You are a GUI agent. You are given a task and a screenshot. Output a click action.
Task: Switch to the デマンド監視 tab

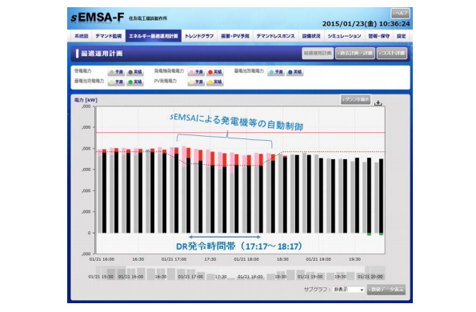pyautogui.click(x=108, y=36)
